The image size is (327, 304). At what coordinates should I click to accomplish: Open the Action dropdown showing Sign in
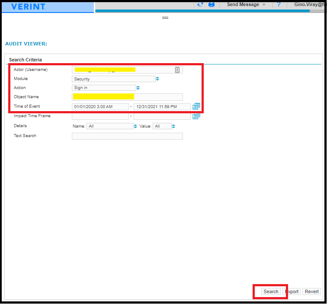[104, 88]
